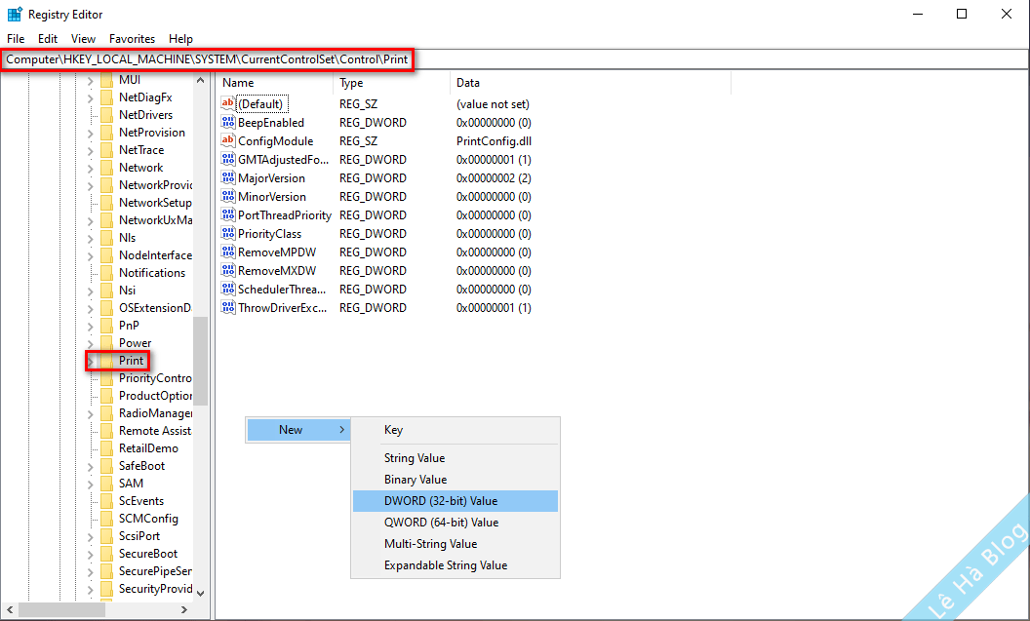1030x621 pixels.
Task: Select the Notifications key in tree
Action: click(x=151, y=273)
